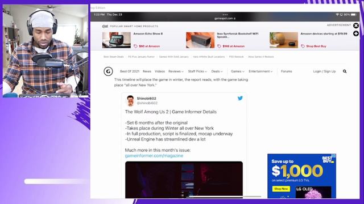
Task: Open the PS5 Restock trending link
Action: [237, 57]
